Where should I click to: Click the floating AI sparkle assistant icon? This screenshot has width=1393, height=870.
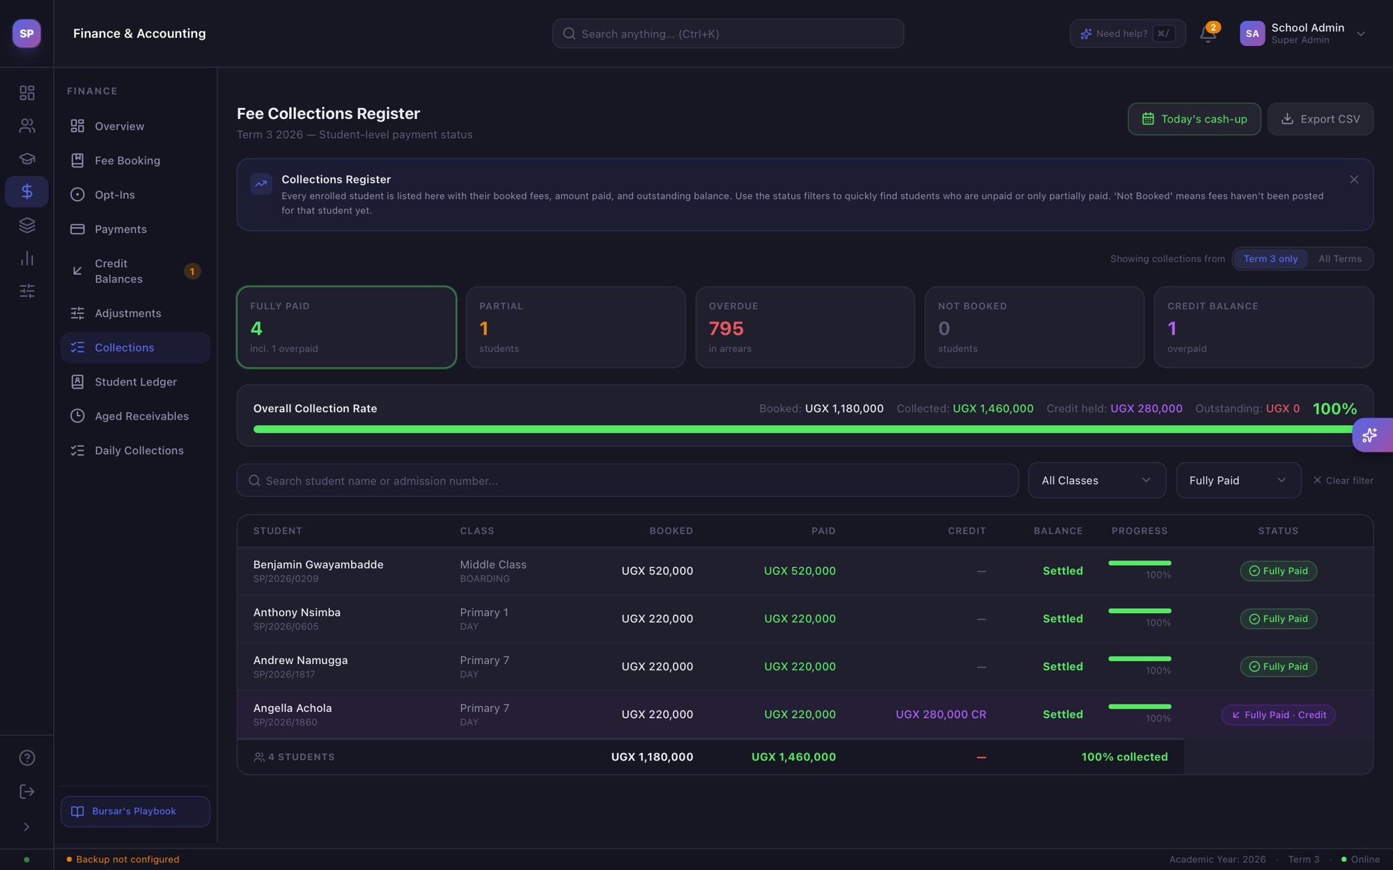click(x=1370, y=435)
